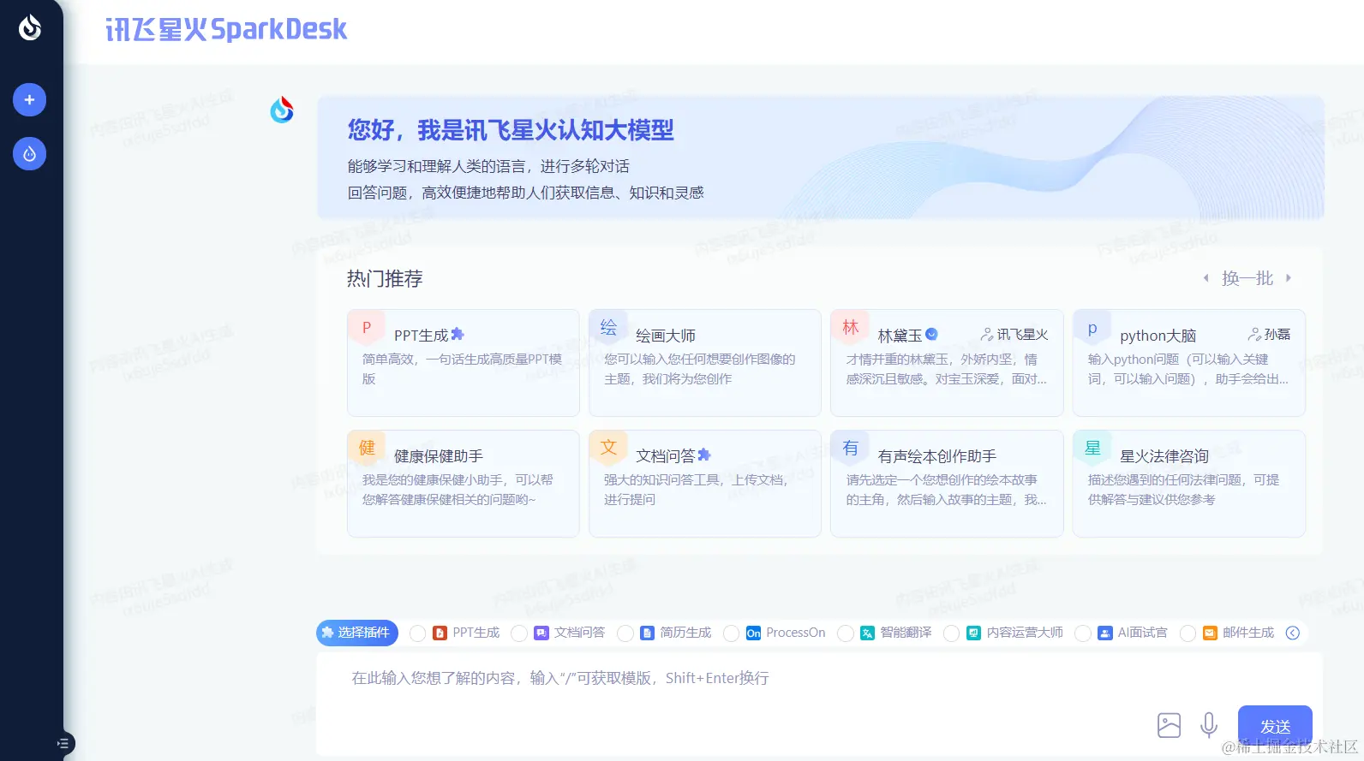Upload an image with the picture icon

pos(1169,725)
